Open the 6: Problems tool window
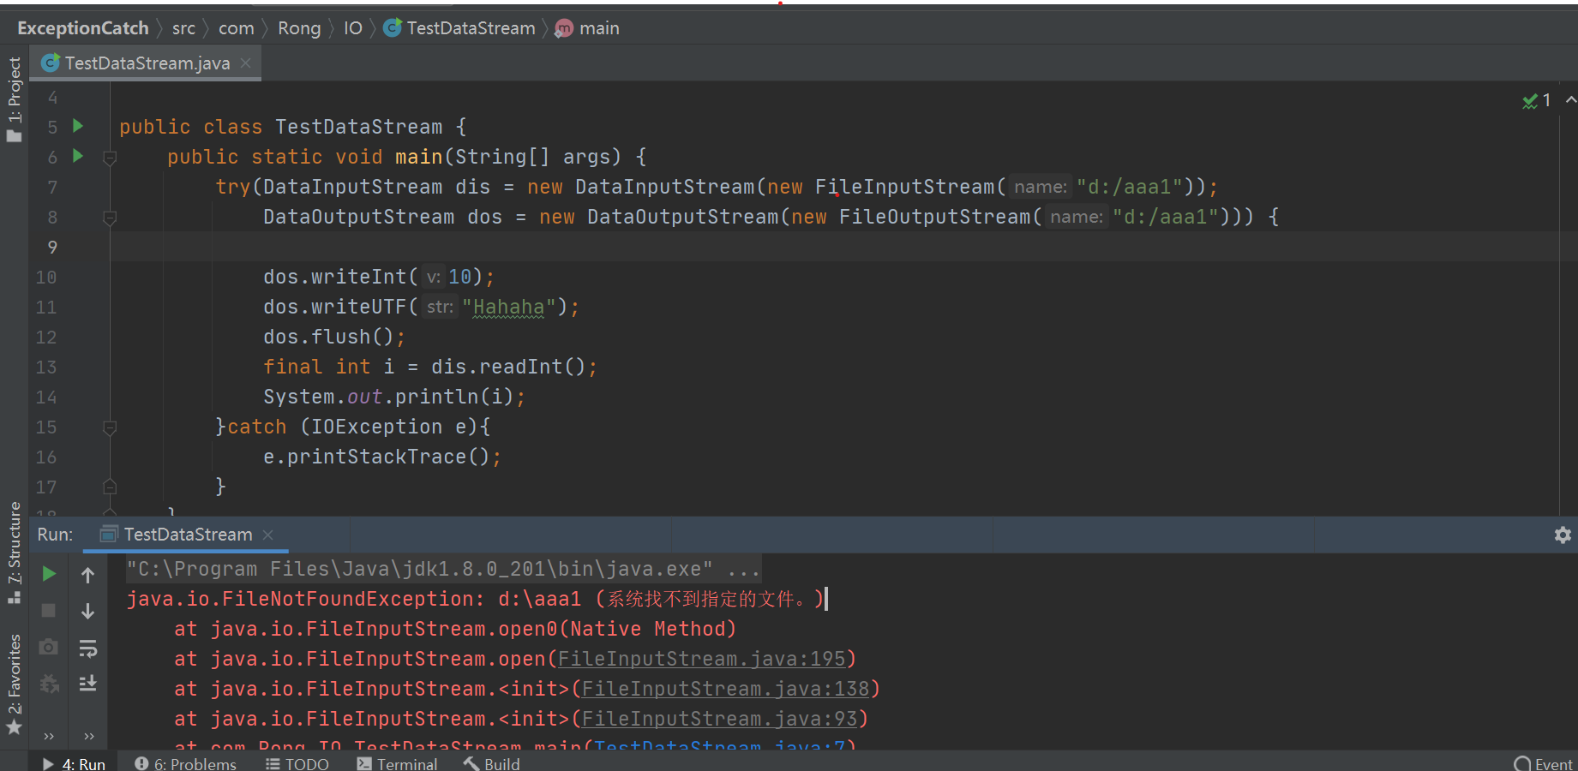The width and height of the screenshot is (1578, 771). click(x=185, y=763)
